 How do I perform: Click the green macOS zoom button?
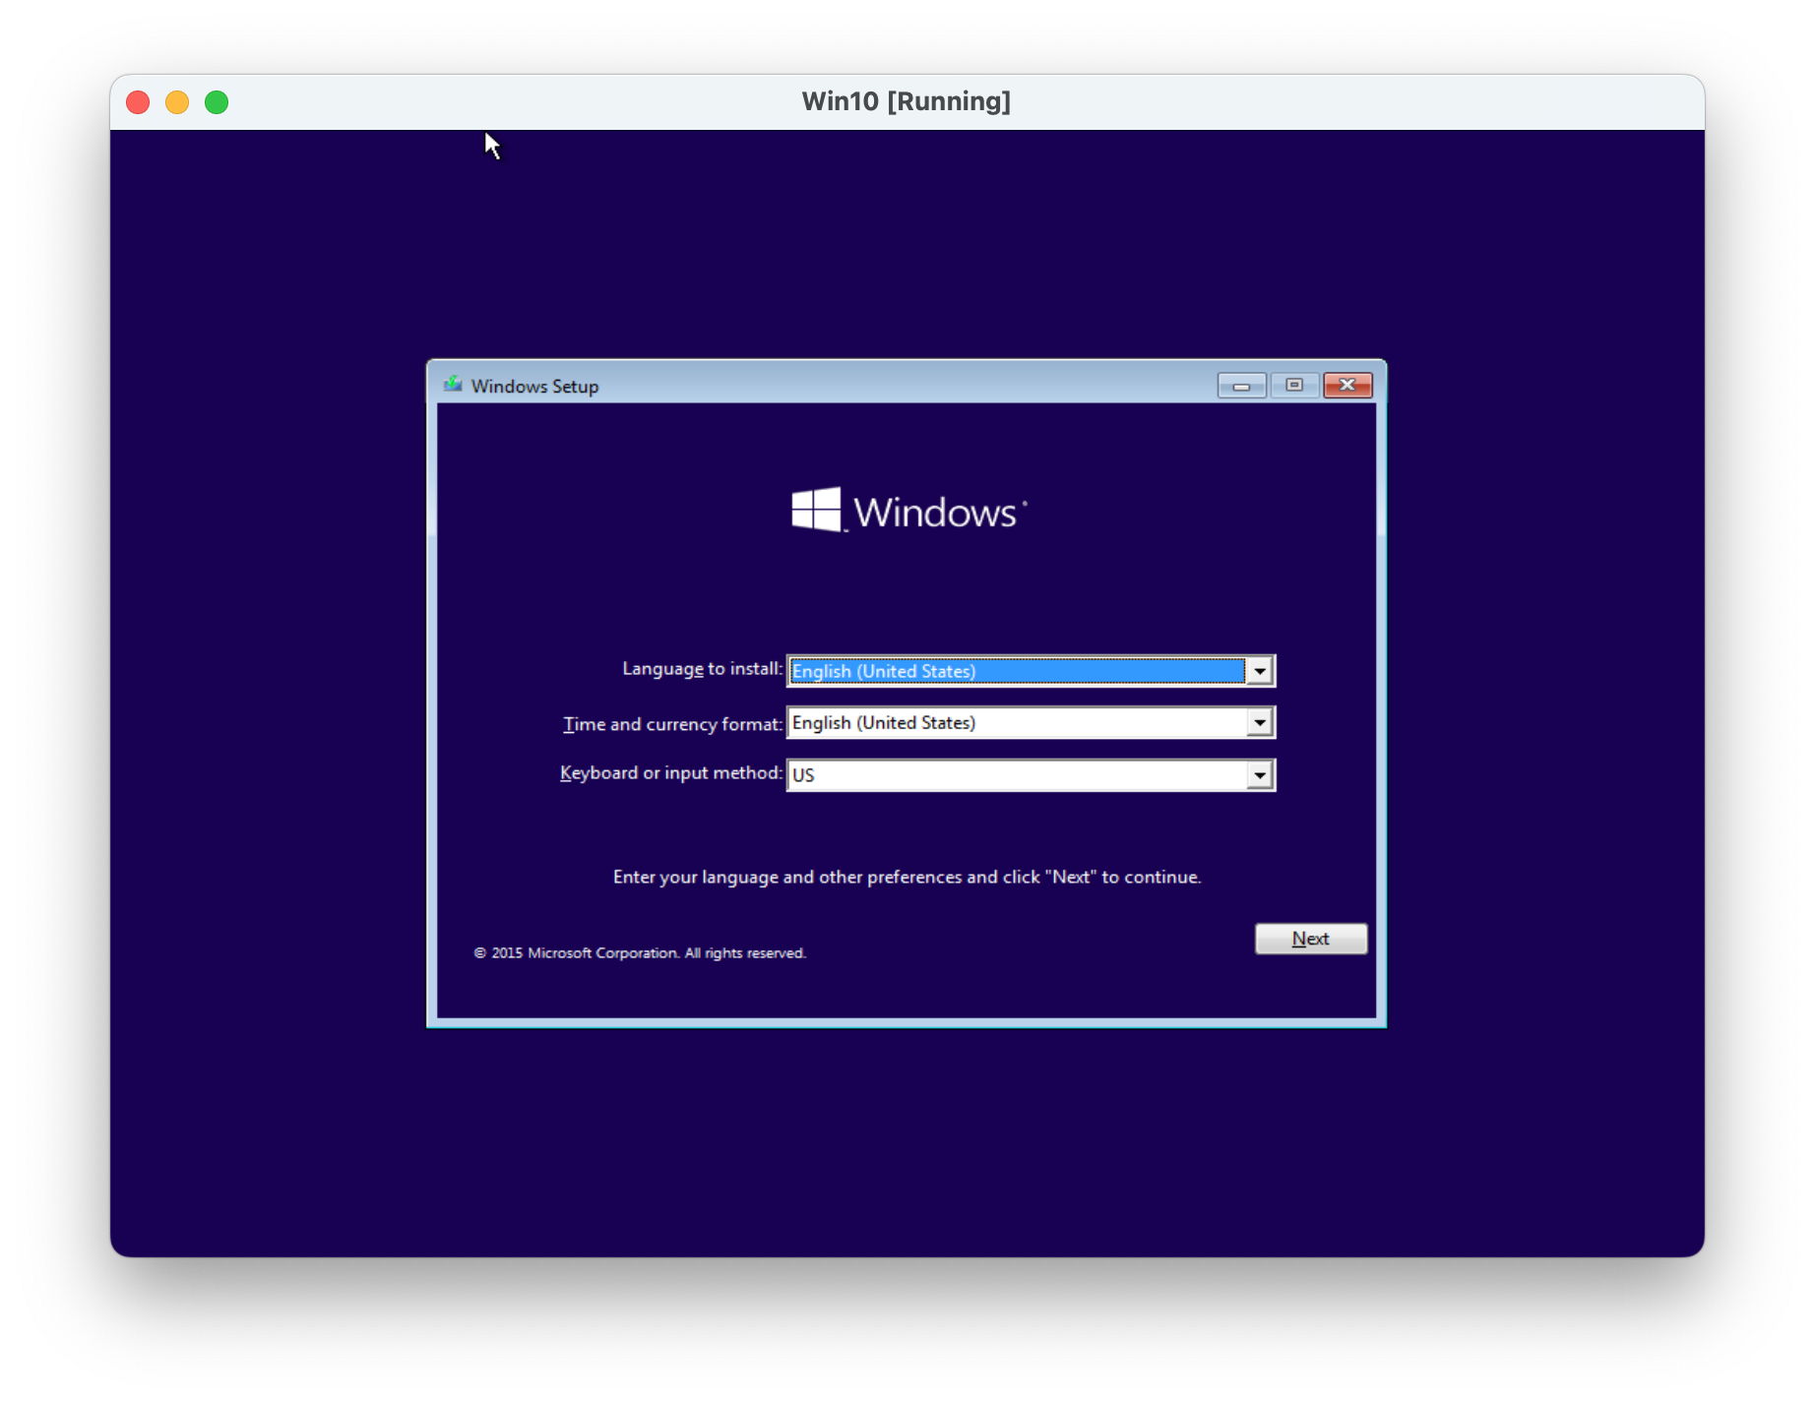(217, 102)
